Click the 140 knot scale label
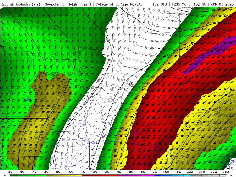Screen dimensions: 236x177 [x=118, y=172]
